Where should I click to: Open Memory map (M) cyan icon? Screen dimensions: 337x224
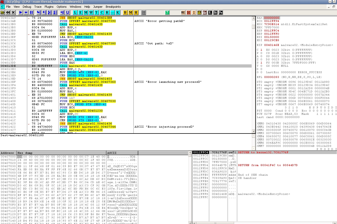[86, 13]
